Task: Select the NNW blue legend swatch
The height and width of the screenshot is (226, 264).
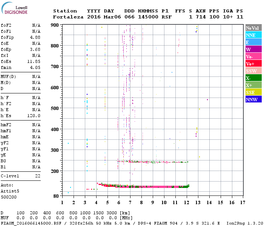Action: pos(253,99)
